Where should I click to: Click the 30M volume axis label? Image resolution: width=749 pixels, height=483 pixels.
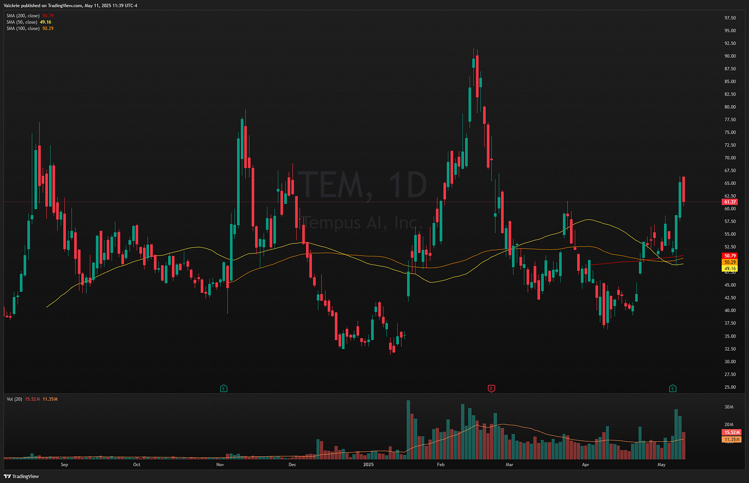tap(728, 407)
